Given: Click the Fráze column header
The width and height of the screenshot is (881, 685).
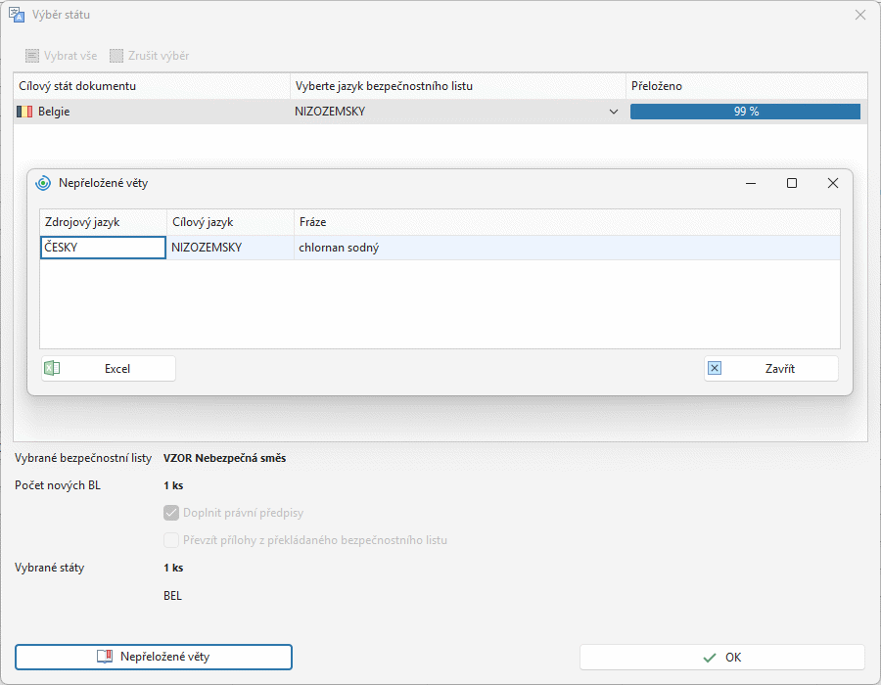Looking at the screenshot, I should tap(567, 222).
